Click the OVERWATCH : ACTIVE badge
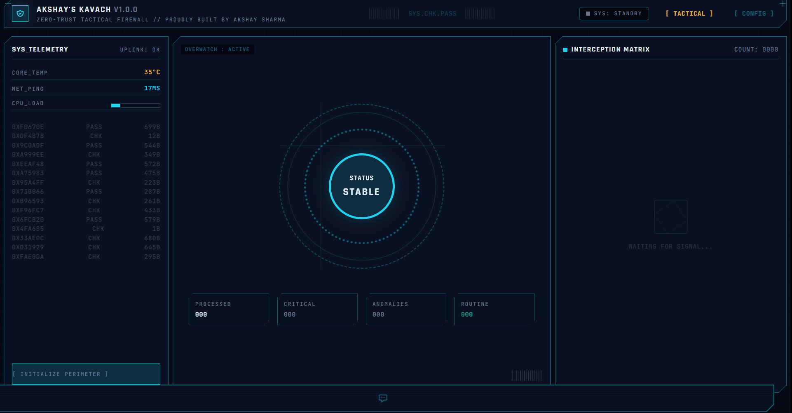 [217, 49]
